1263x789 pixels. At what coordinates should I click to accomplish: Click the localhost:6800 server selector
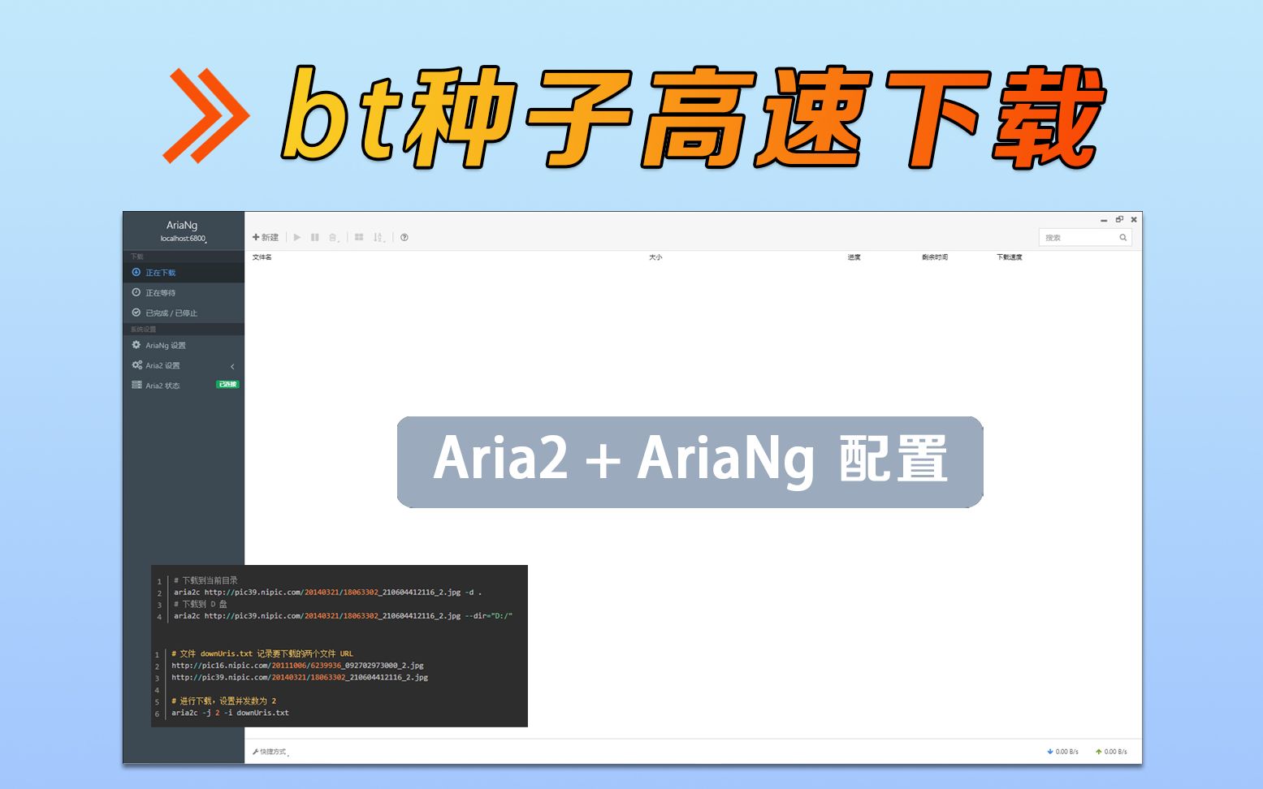[x=184, y=239]
